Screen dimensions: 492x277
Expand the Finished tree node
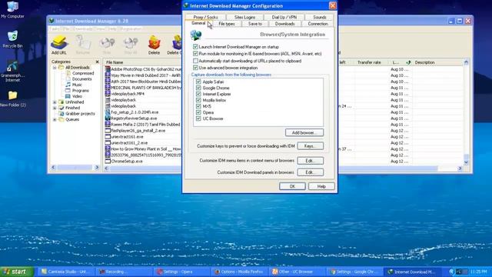55,108
